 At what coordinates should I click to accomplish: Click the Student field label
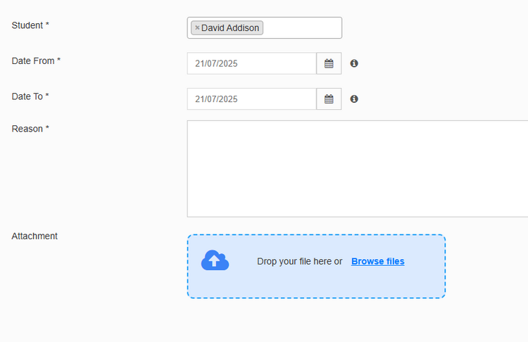click(30, 25)
